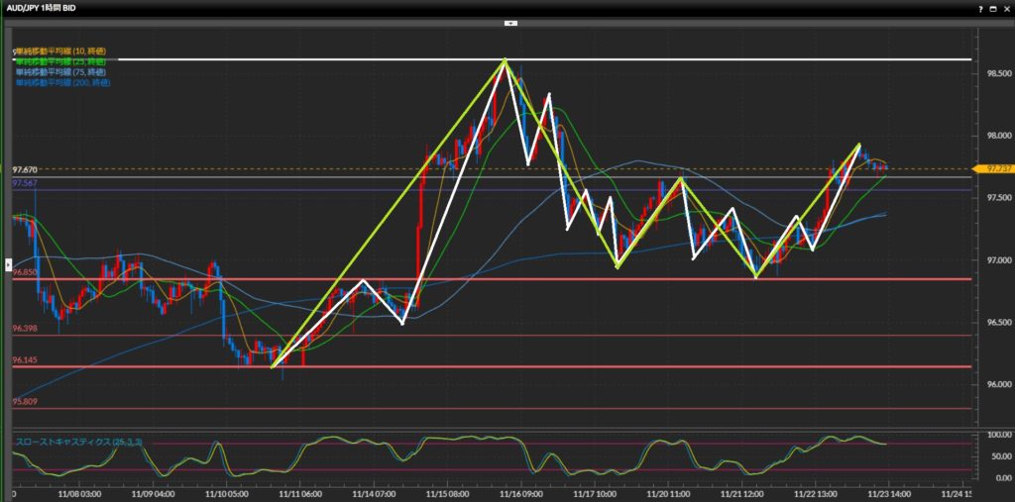Click the 97.567 blue line label
1015x502 pixels.
25,183
